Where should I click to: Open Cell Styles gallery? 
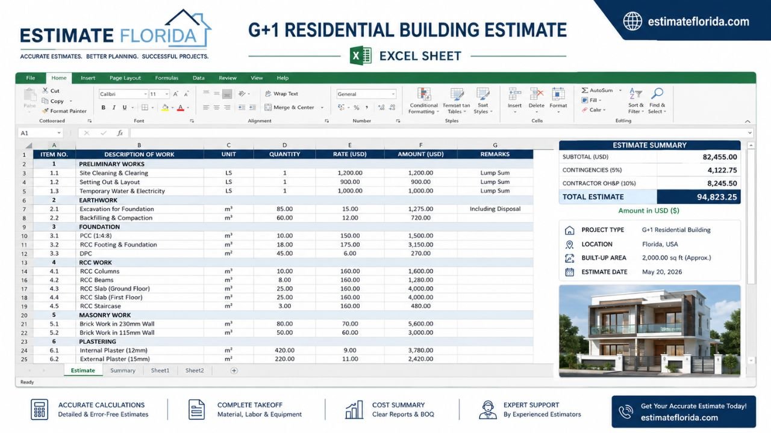[482, 100]
